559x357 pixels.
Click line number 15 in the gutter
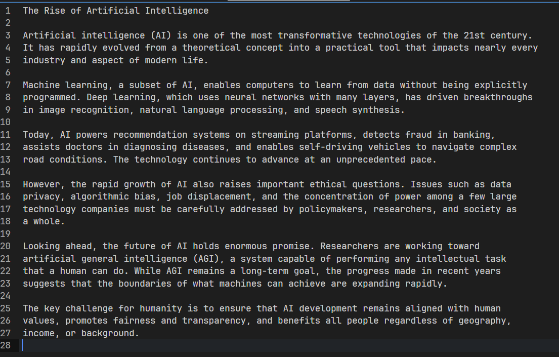coord(6,184)
